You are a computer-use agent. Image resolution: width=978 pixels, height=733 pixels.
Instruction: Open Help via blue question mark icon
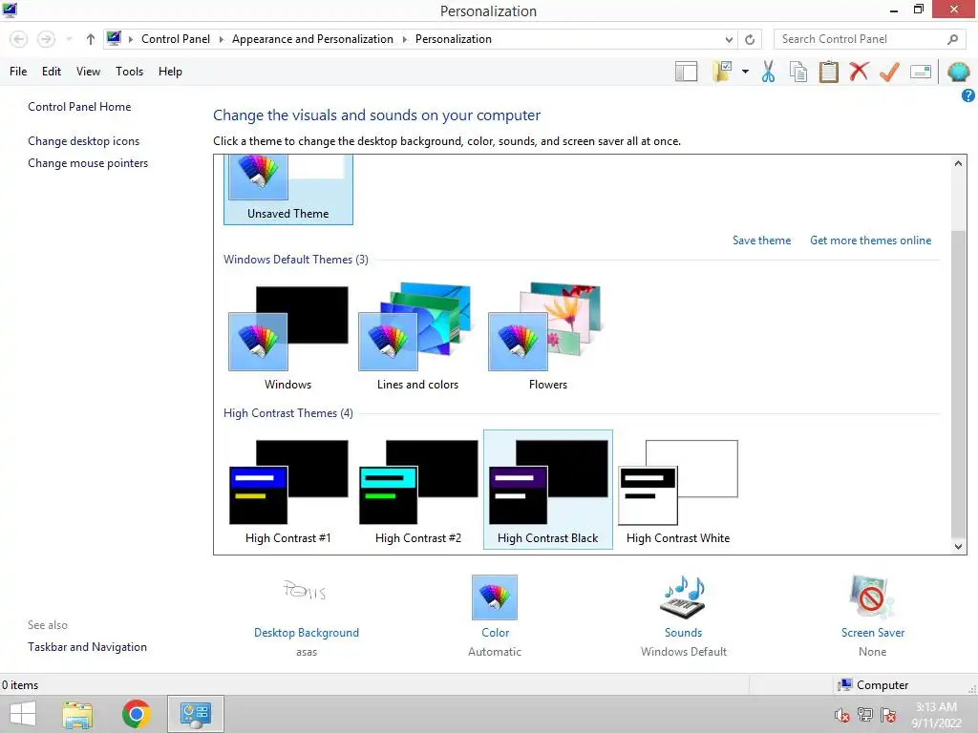coord(967,95)
